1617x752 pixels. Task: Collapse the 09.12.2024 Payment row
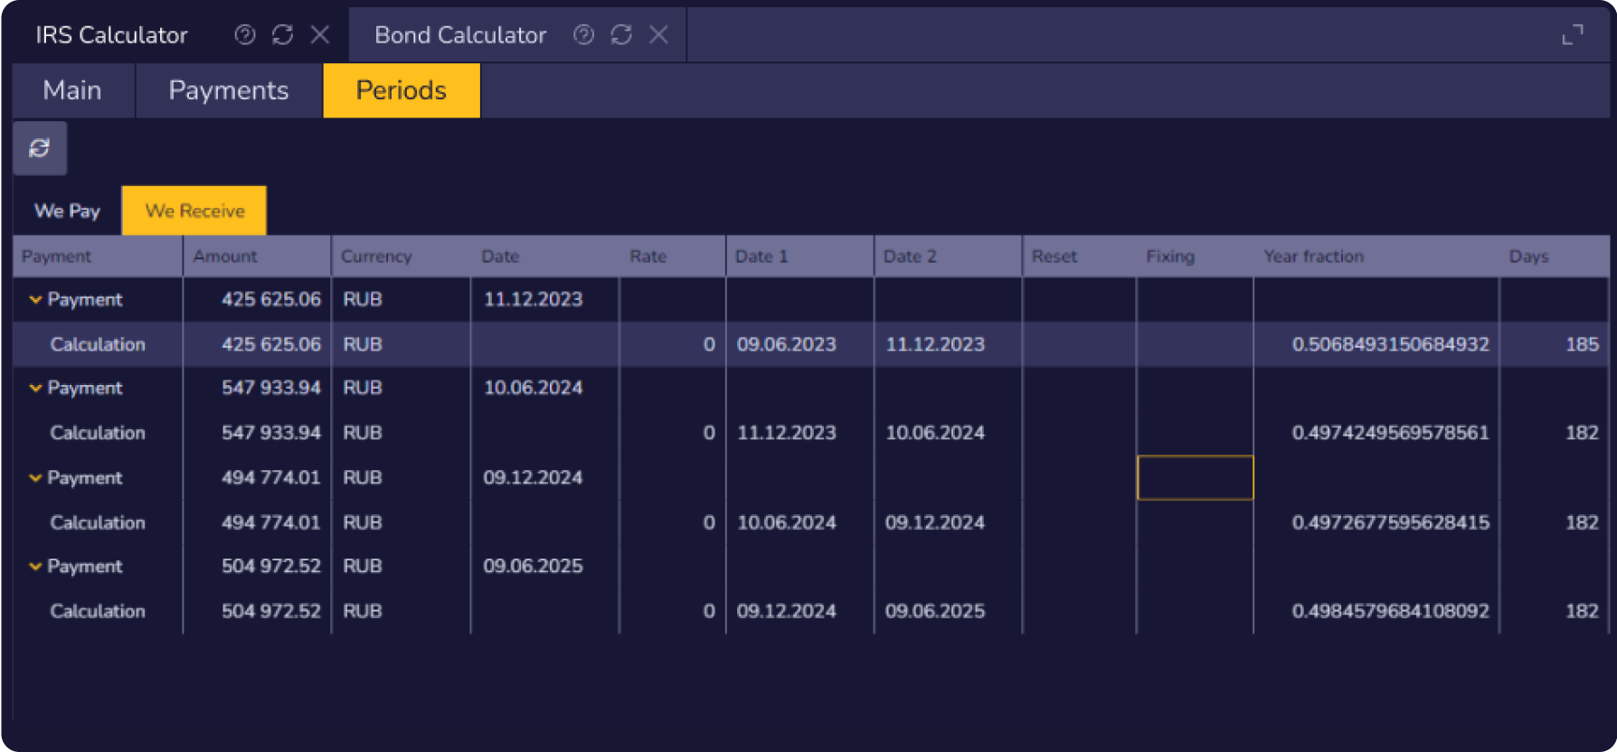coord(35,477)
